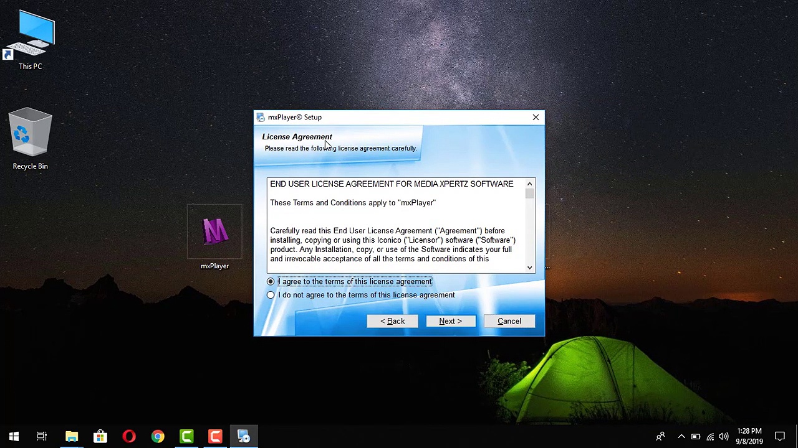Launch File Explorer from taskbar
Viewport: 798px width, 448px height.
tap(72, 436)
